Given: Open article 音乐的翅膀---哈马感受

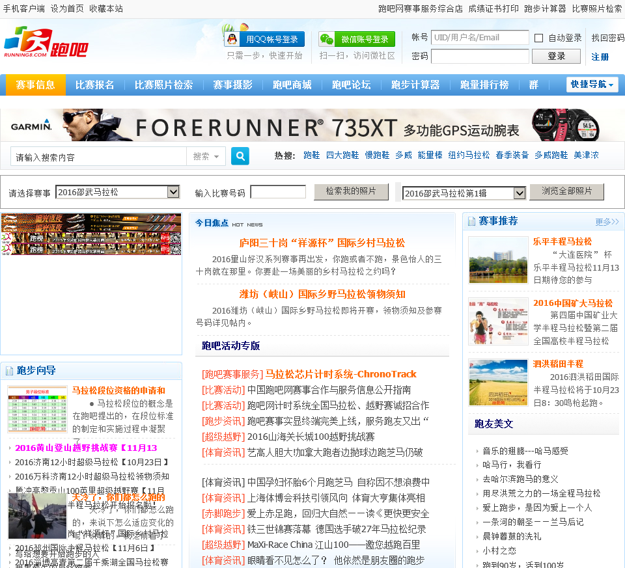Looking at the screenshot, I should click(525, 451).
